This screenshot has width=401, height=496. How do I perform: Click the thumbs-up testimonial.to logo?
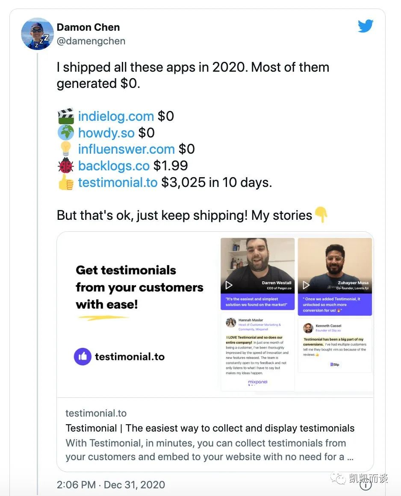pos(83,357)
